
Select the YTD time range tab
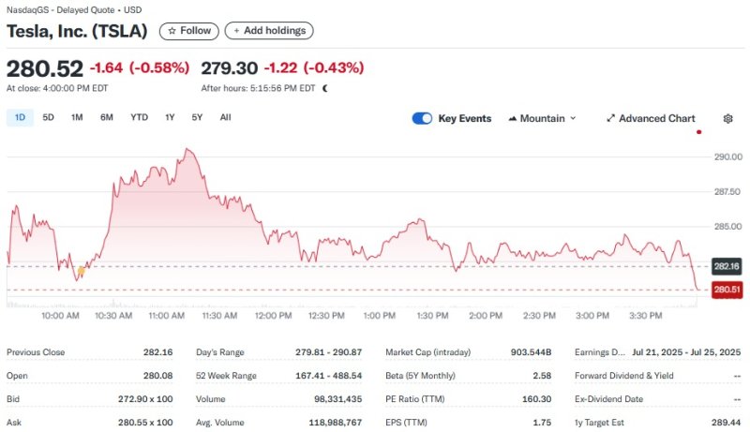click(139, 117)
